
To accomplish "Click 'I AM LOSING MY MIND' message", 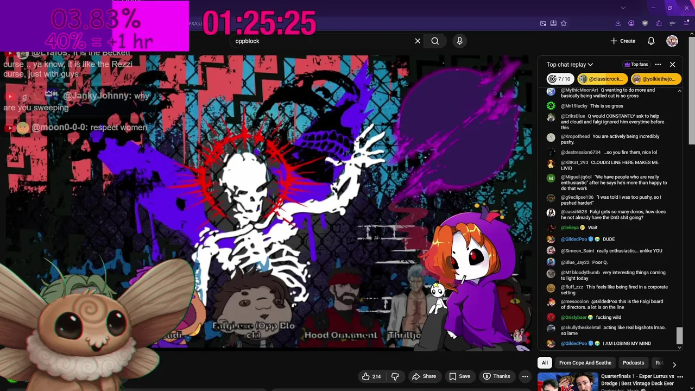I will [x=627, y=343].
